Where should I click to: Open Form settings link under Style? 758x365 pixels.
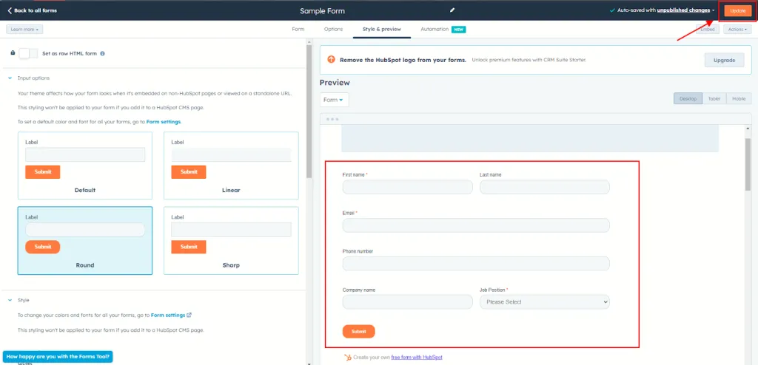[168, 315]
